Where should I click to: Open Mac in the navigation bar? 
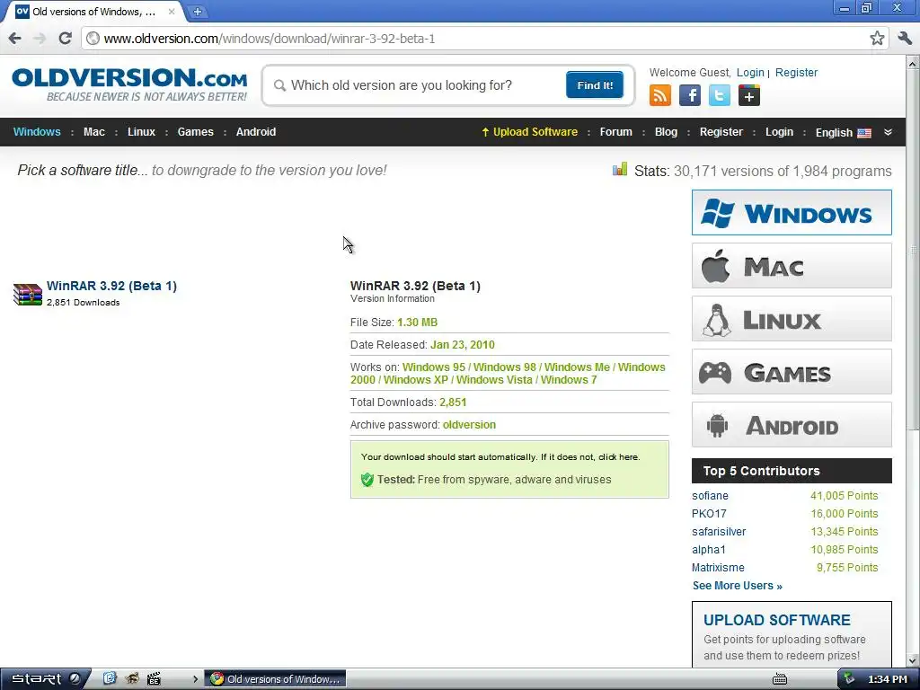93,132
